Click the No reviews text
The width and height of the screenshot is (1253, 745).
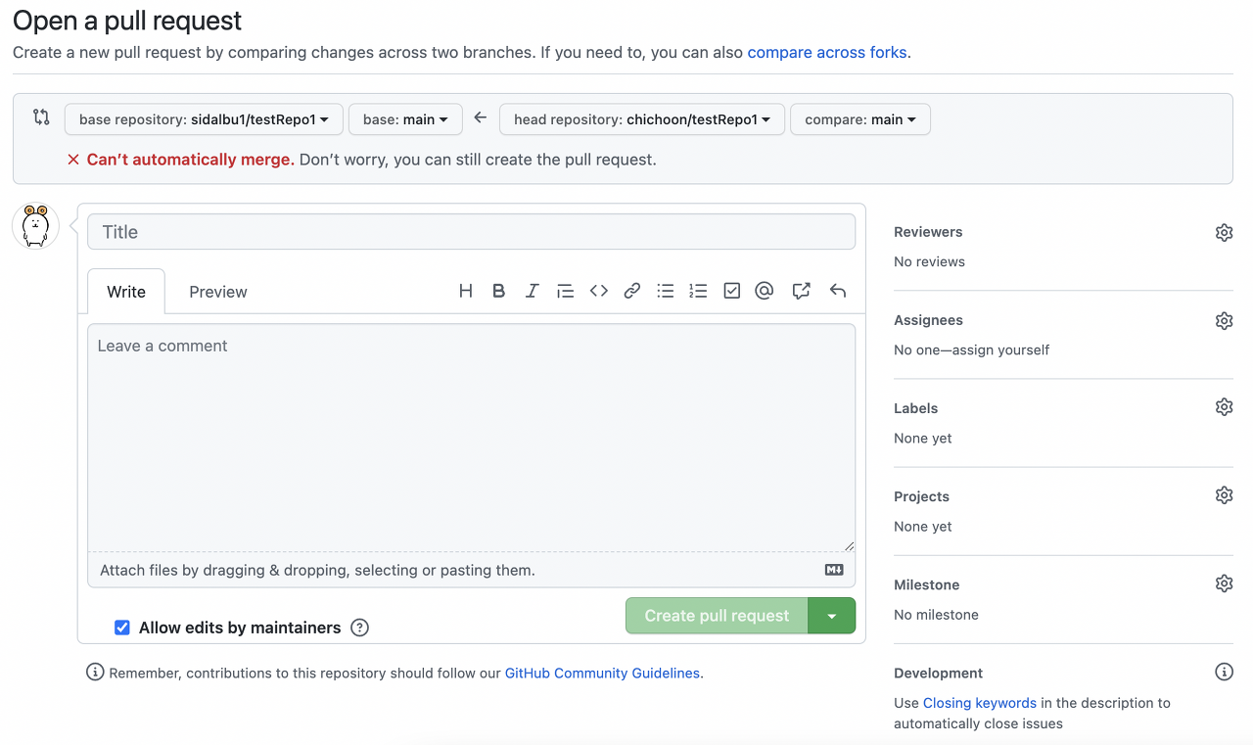[x=929, y=261]
